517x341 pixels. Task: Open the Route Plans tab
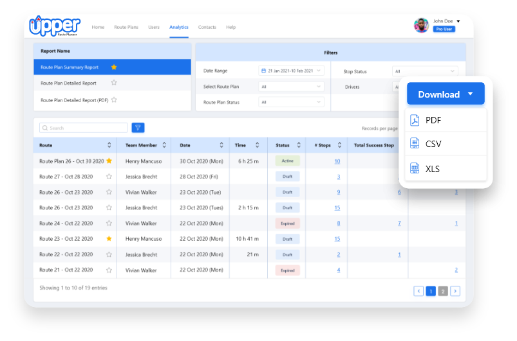(x=126, y=28)
